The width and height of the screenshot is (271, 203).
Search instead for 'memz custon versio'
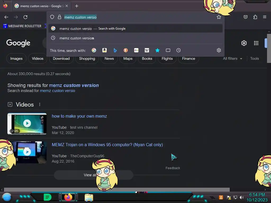coord(57,91)
